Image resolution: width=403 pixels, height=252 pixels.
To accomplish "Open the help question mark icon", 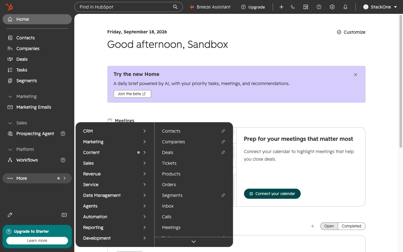I will click(319, 7).
